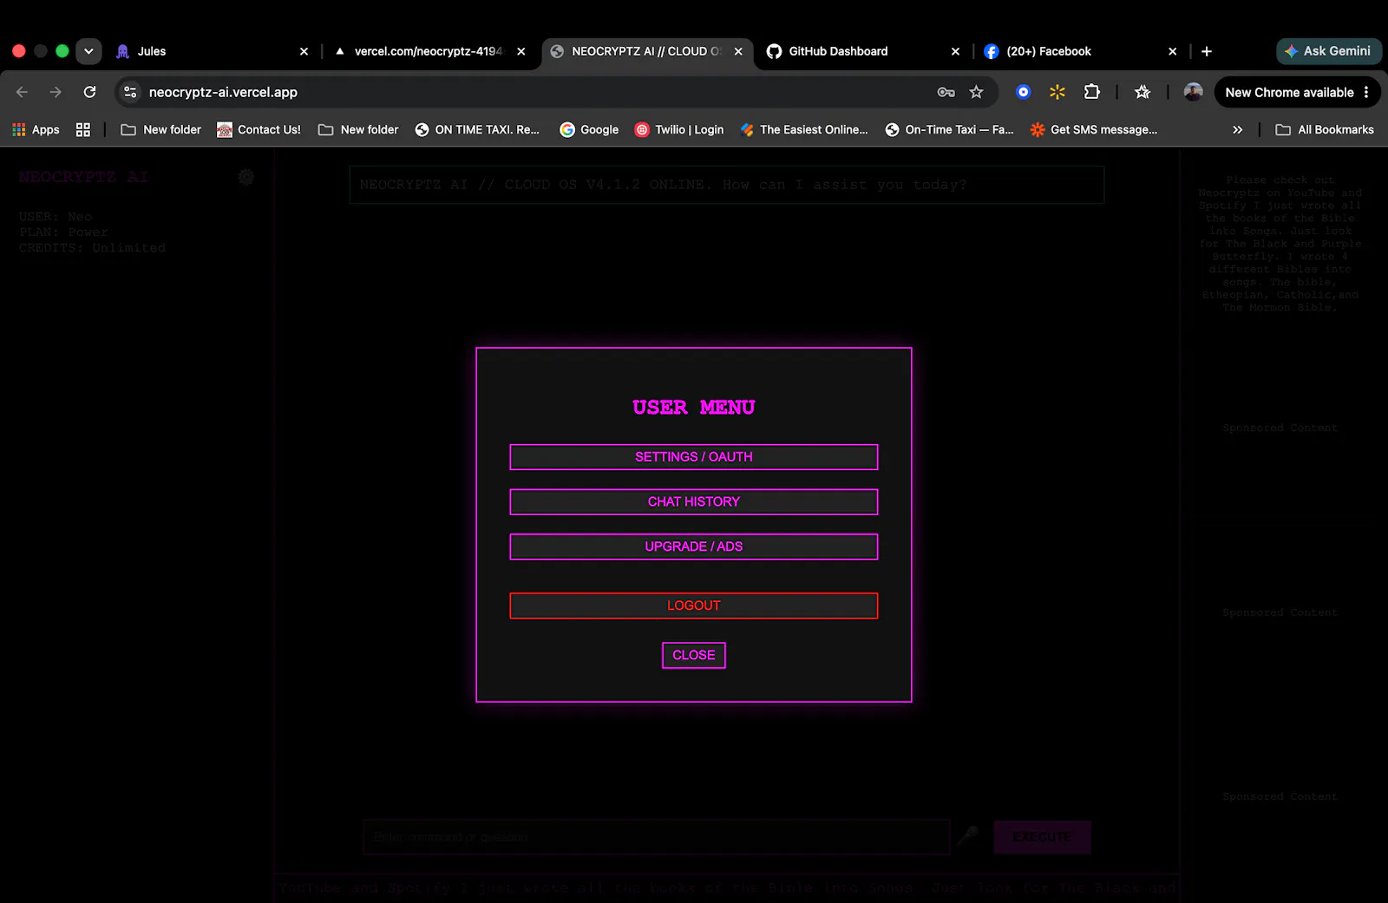
Task: Dismiss the User Menu with CLOSE
Action: 693,655
